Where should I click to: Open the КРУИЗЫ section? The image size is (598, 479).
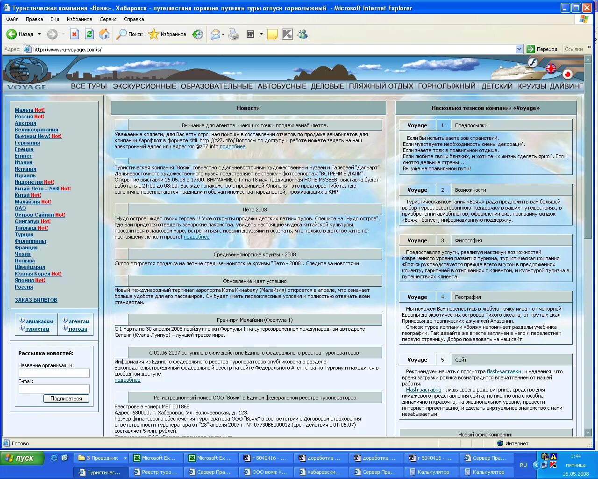(532, 86)
